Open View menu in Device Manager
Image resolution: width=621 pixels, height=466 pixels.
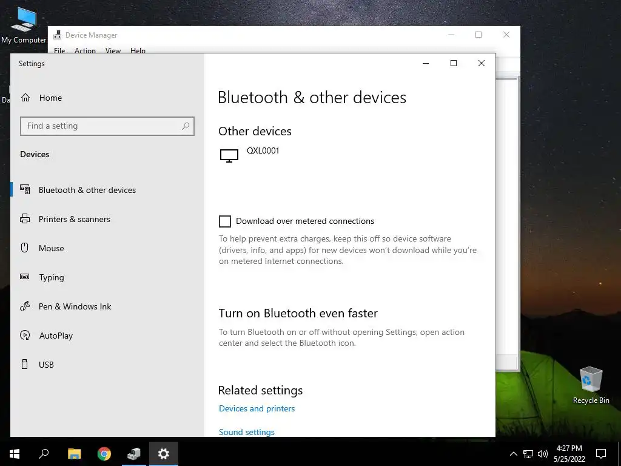(x=113, y=50)
